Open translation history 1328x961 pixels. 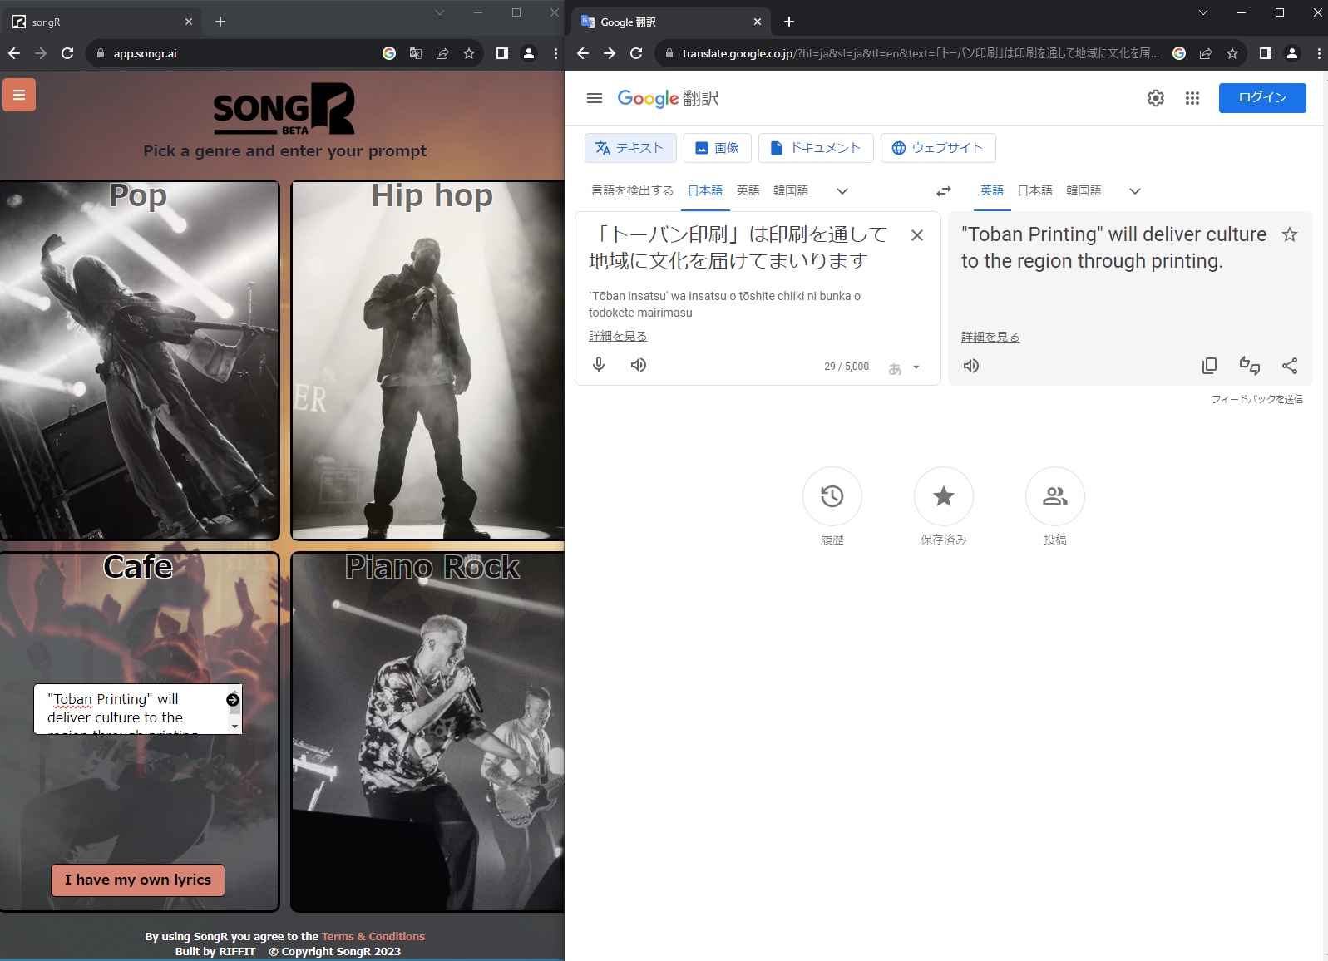click(832, 496)
